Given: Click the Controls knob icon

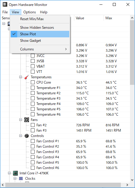Looking at the screenshot, I should pos(27,136).
